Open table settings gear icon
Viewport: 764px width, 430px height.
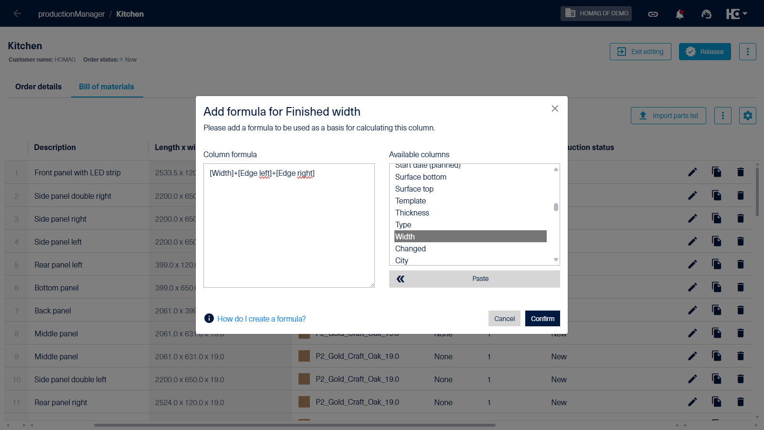748,116
